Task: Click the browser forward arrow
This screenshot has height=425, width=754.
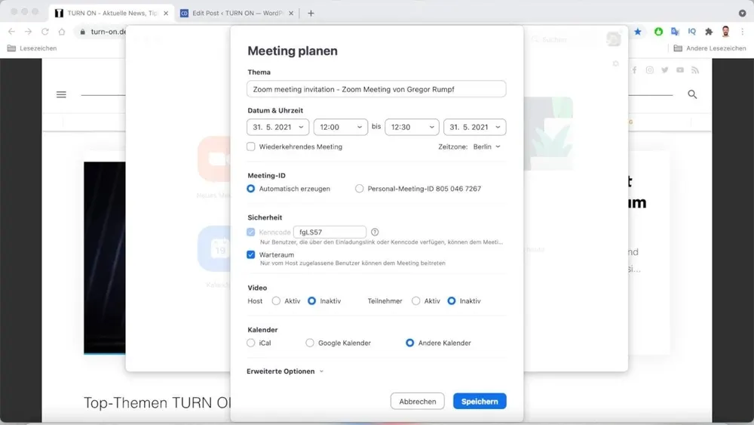Action: pyautogui.click(x=29, y=32)
